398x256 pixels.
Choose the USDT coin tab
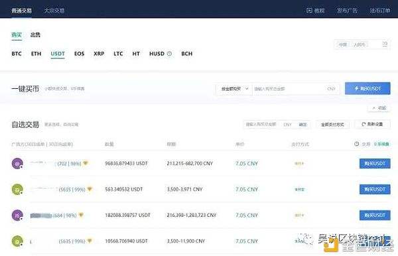click(58, 54)
